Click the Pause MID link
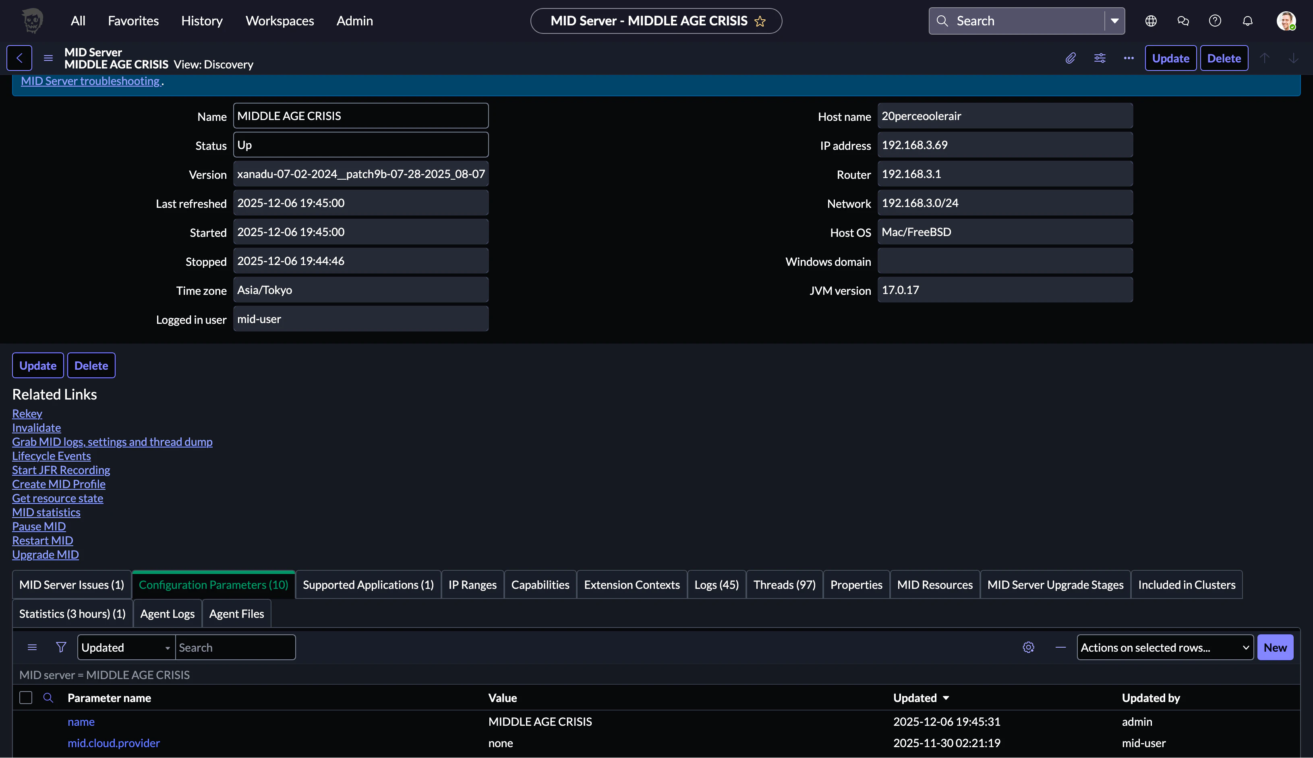Image resolution: width=1313 pixels, height=758 pixels. [39, 526]
